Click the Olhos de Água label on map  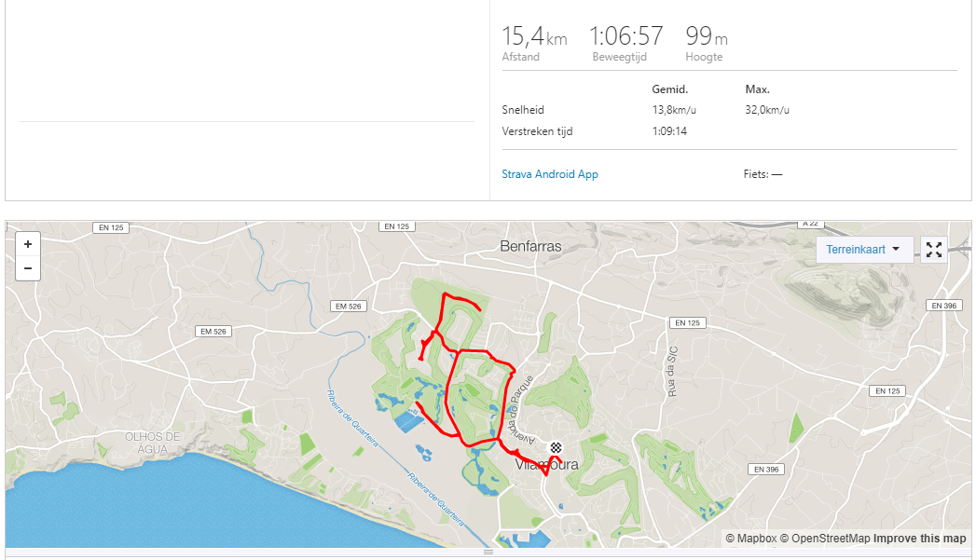[152, 443]
